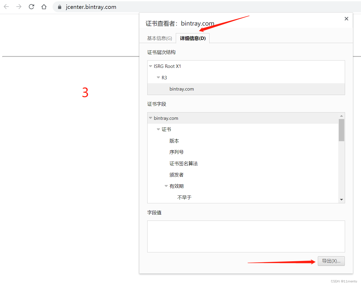This screenshot has width=361, height=285.
Task: Click the fields list scrollbar thumb
Action: click(x=341, y=130)
